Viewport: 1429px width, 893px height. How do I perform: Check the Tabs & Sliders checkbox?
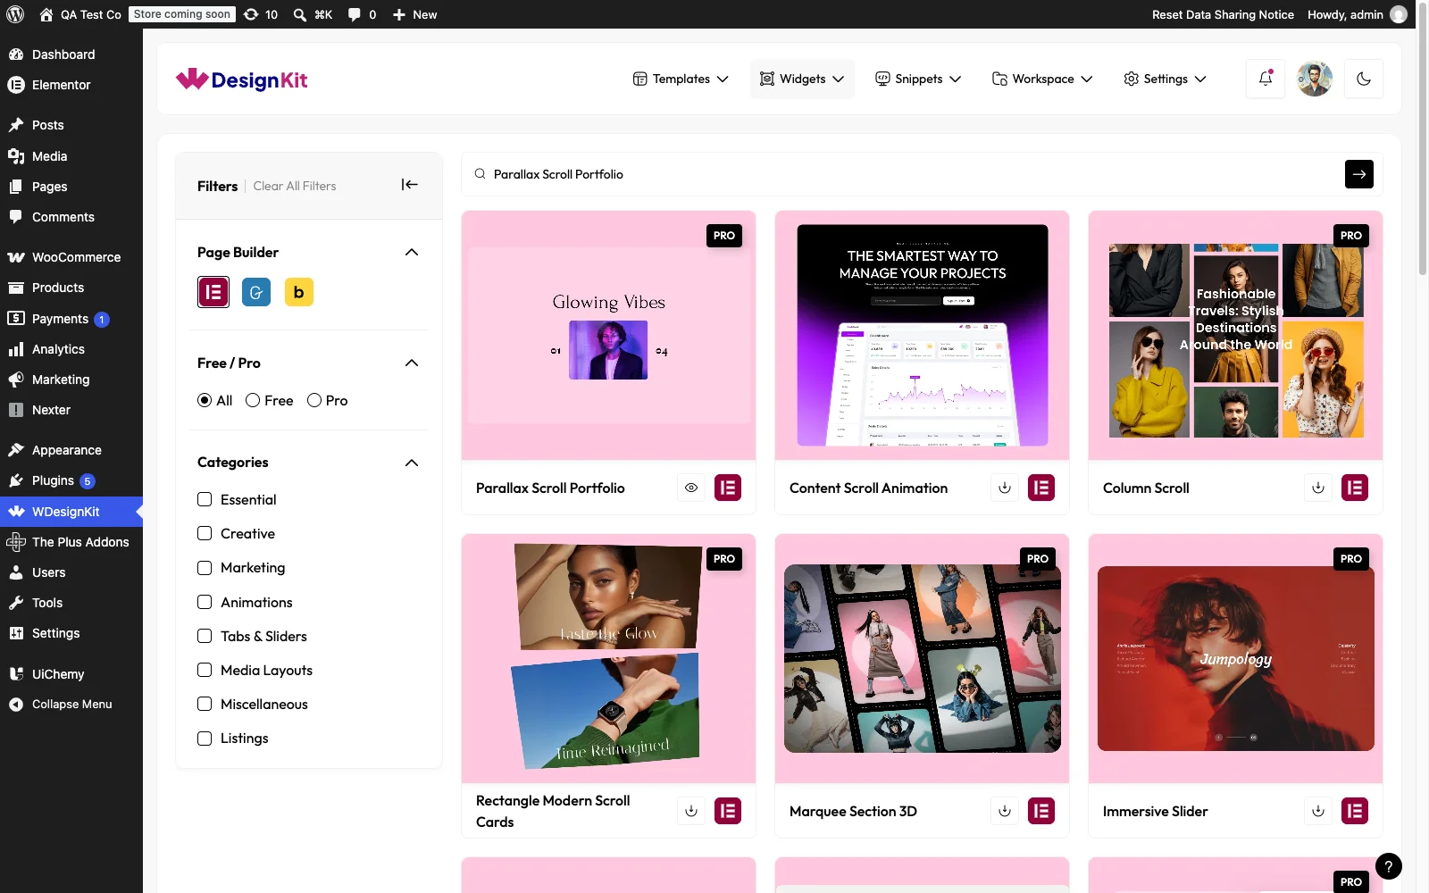point(205,636)
